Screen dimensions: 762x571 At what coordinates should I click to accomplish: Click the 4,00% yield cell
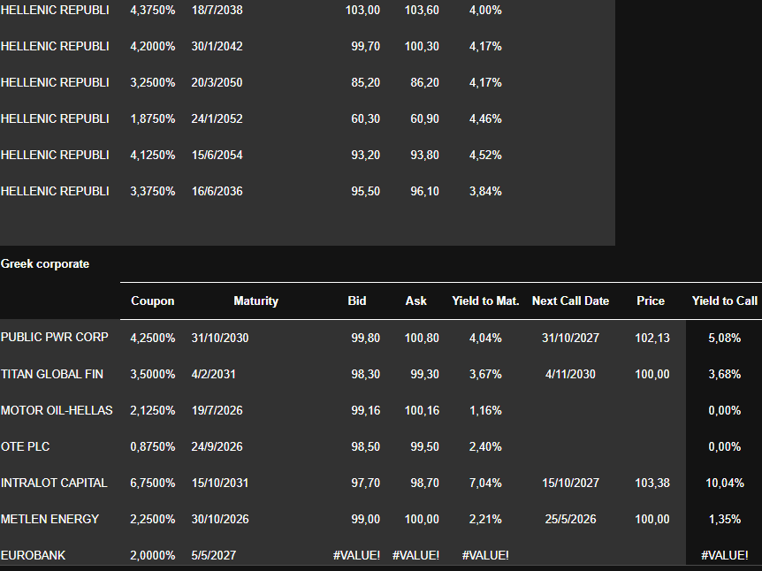click(x=485, y=11)
